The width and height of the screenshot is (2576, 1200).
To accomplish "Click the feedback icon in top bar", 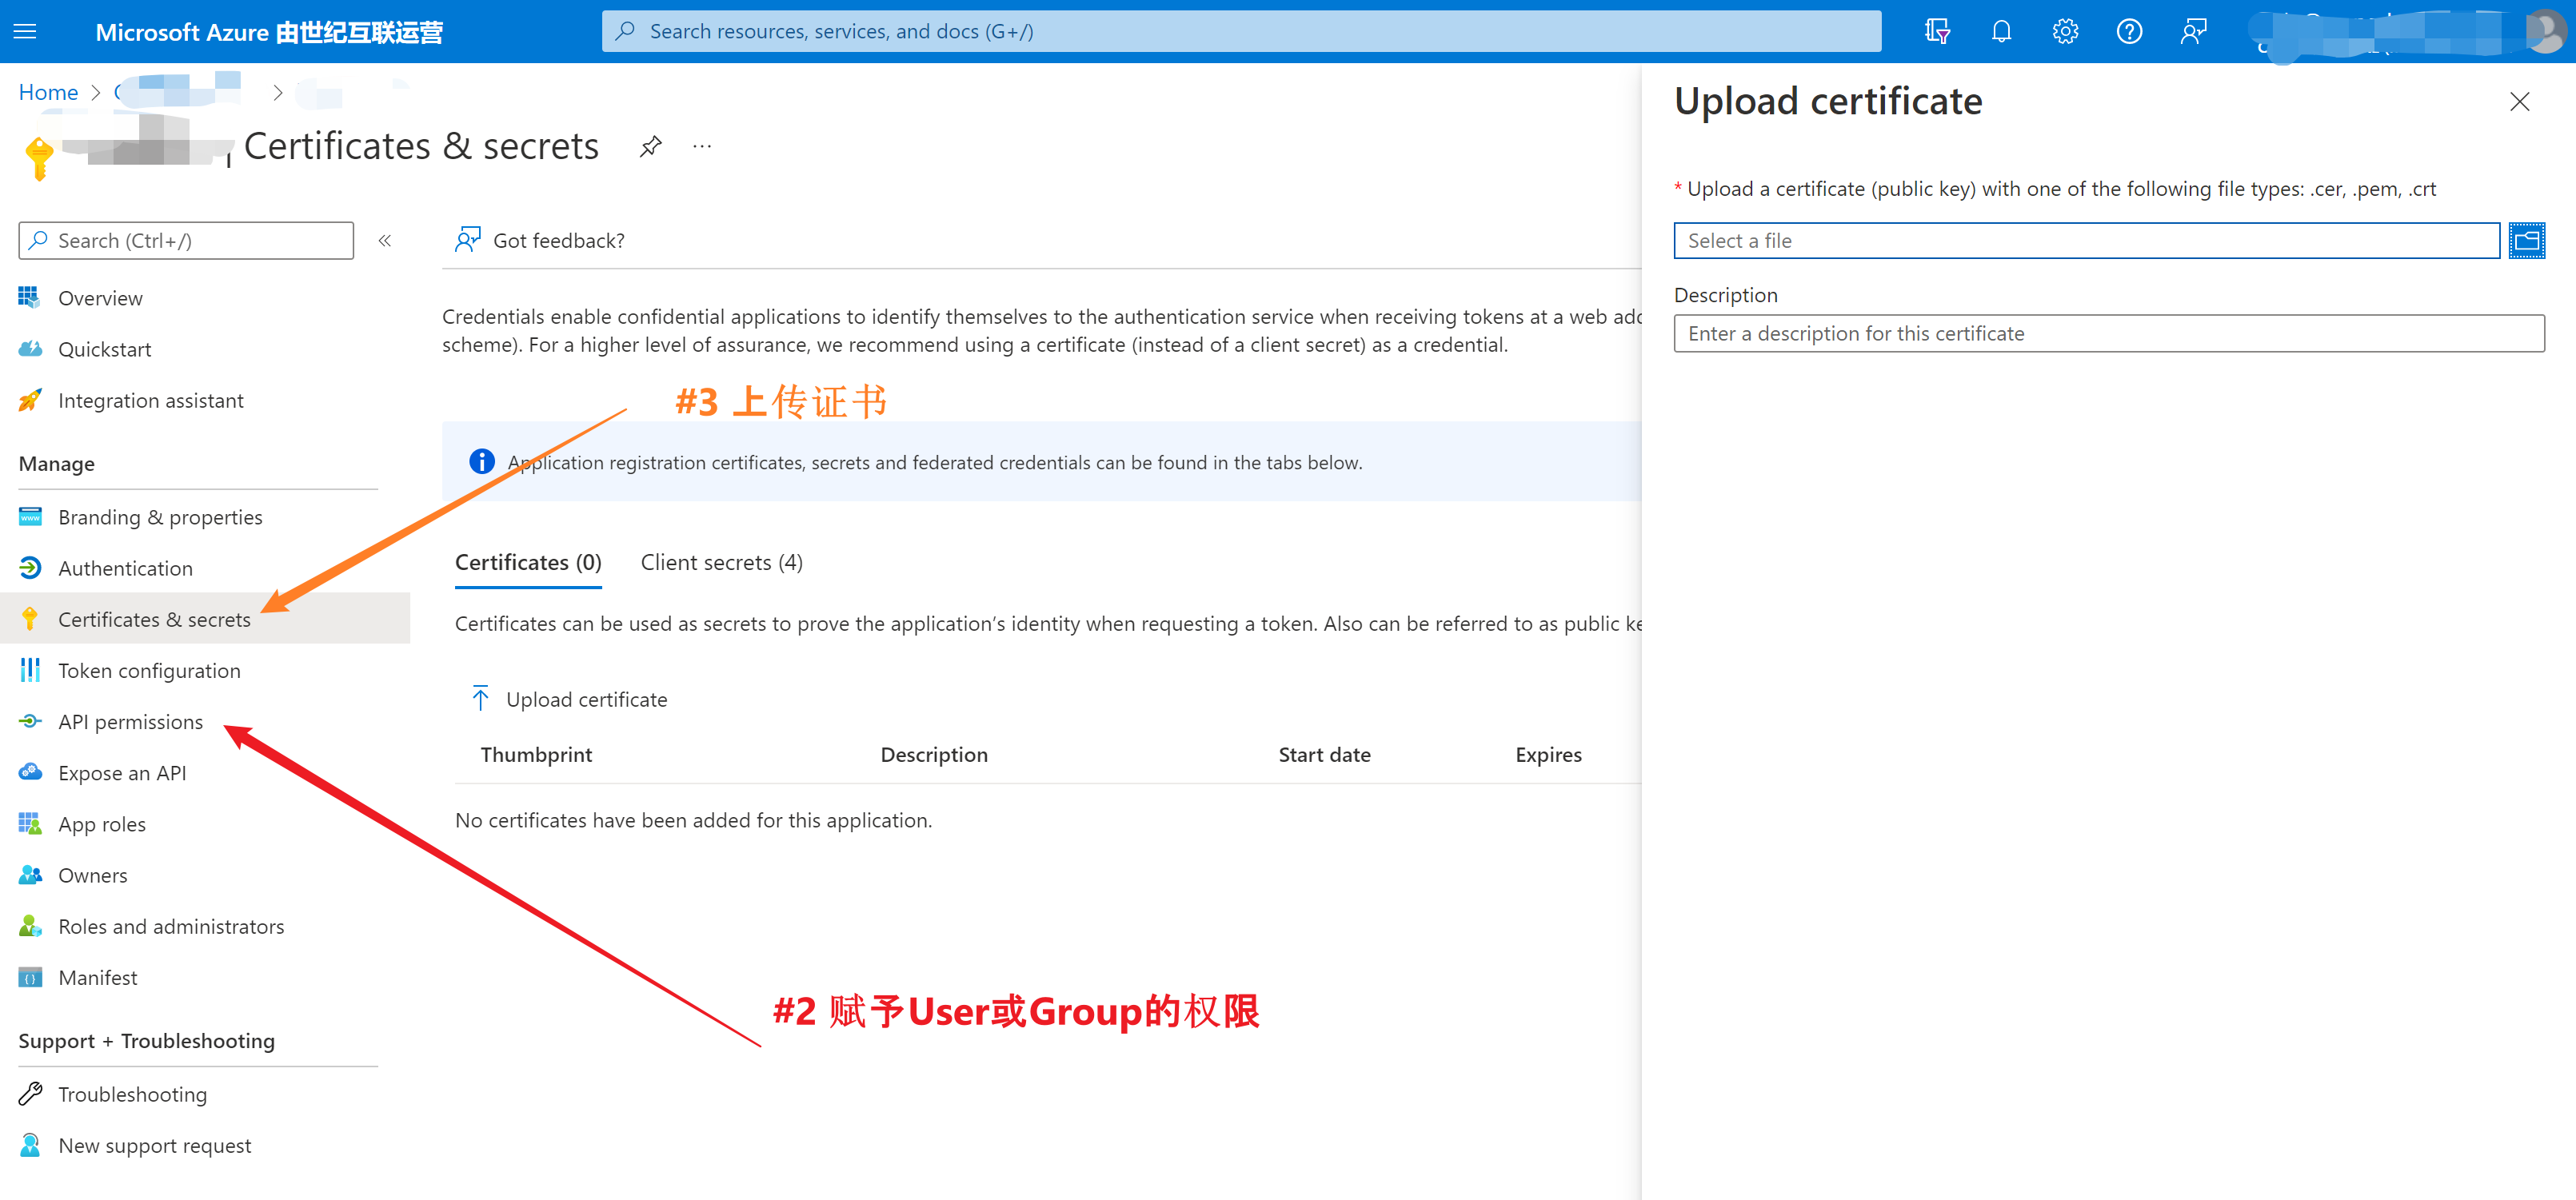I will pos(2193,31).
